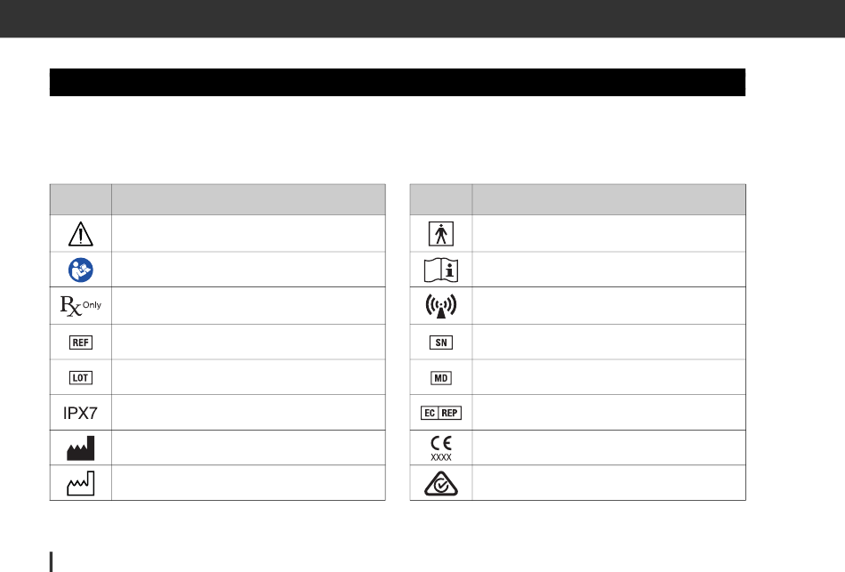Click the black section title bar
The image size is (845, 572).
[398, 83]
